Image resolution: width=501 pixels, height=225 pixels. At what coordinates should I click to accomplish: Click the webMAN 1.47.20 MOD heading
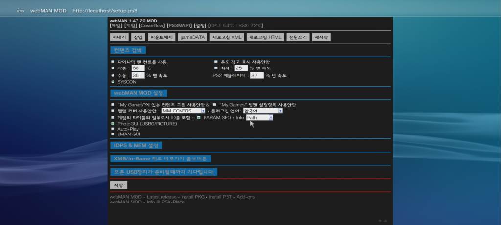(133, 21)
